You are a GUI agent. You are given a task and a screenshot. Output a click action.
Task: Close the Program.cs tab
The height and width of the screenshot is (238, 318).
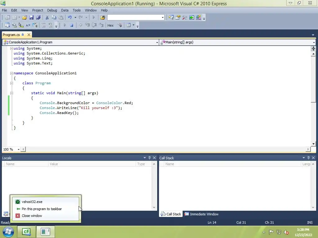[29, 35]
